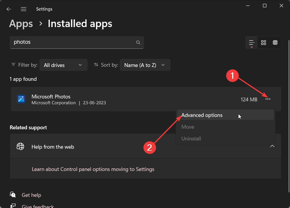This screenshot has height=208, width=290.
Task: Click the Help from the web globe icon
Action: pos(20,147)
